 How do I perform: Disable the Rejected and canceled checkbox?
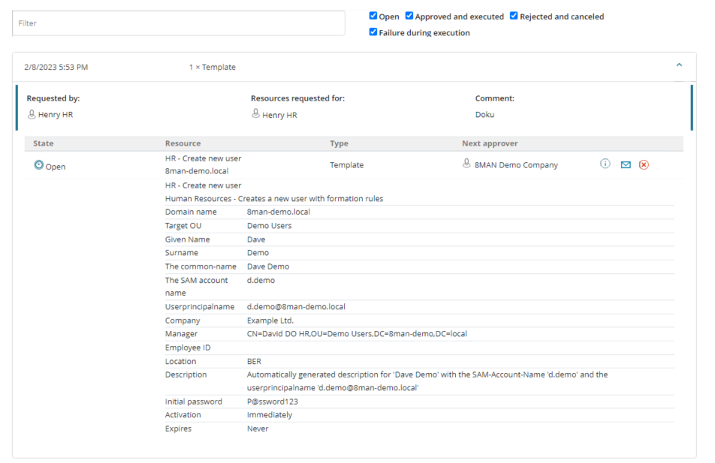tap(514, 16)
